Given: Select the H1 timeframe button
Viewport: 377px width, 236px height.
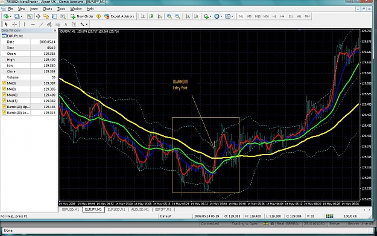Looking at the screenshot, I should tap(274, 16).
